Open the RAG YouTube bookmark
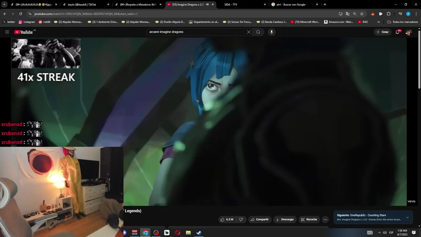Image resolution: width=421 pixels, height=237 pixels. (x=363, y=22)
